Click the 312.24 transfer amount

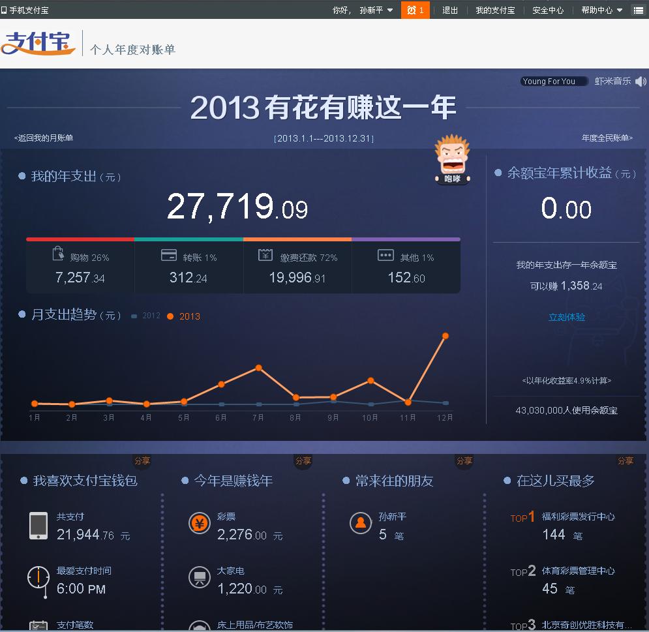click(189, 277)
